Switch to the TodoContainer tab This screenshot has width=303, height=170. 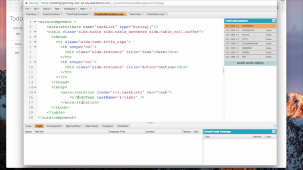(51, 14)
